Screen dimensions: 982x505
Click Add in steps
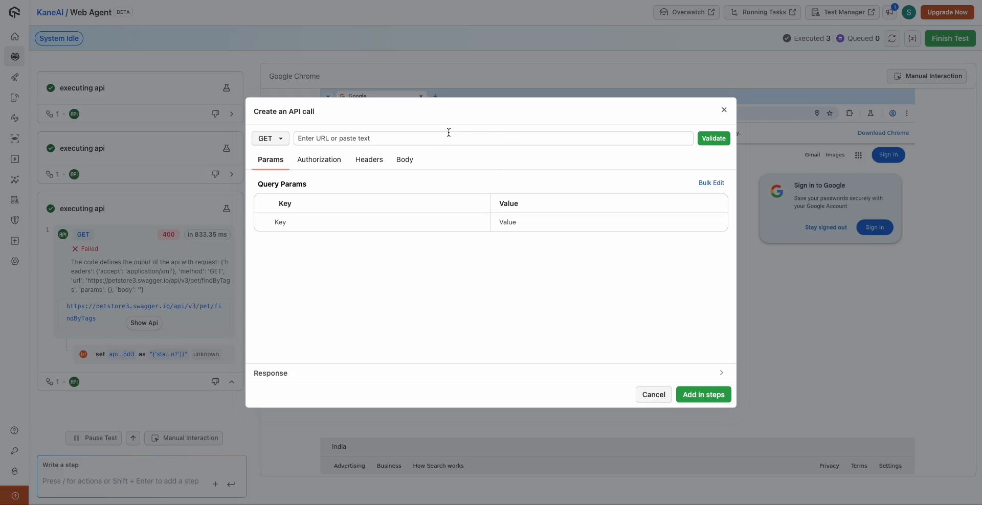[x=703, y=394]
